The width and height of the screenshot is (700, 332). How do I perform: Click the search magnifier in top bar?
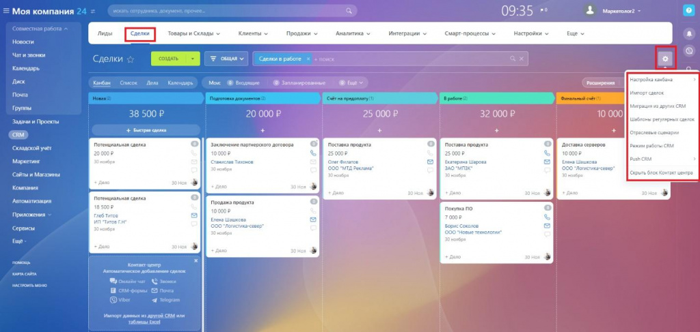coord(349,10)
